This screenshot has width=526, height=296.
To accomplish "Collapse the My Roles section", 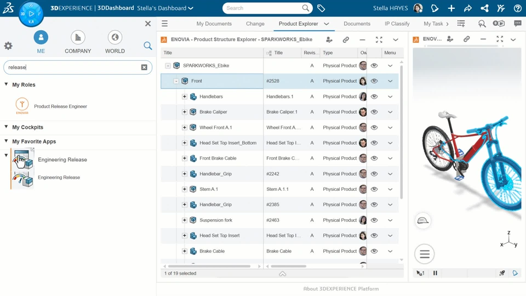I will click(x=6, y=84).
